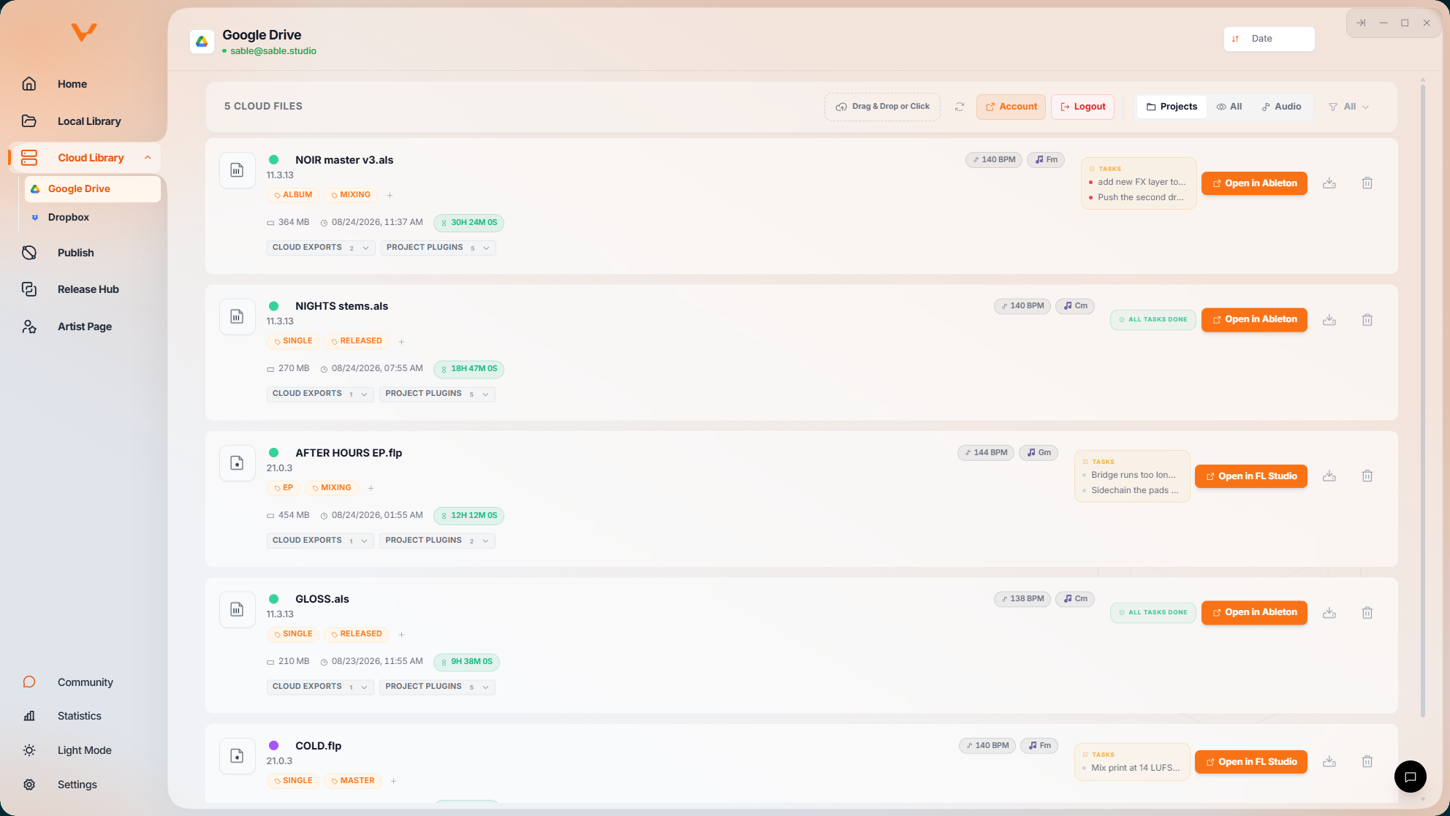Toggle status dot of GLOSS.als
The image size is (1450, 816).
pos(273,599)
